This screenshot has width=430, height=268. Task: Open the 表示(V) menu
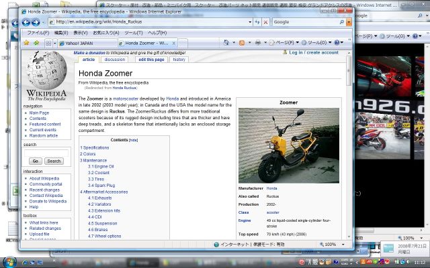point(80,33)
